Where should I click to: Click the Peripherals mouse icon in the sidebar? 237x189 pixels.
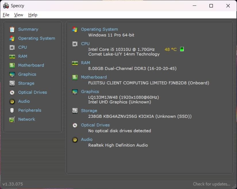(x=12, y=110)
